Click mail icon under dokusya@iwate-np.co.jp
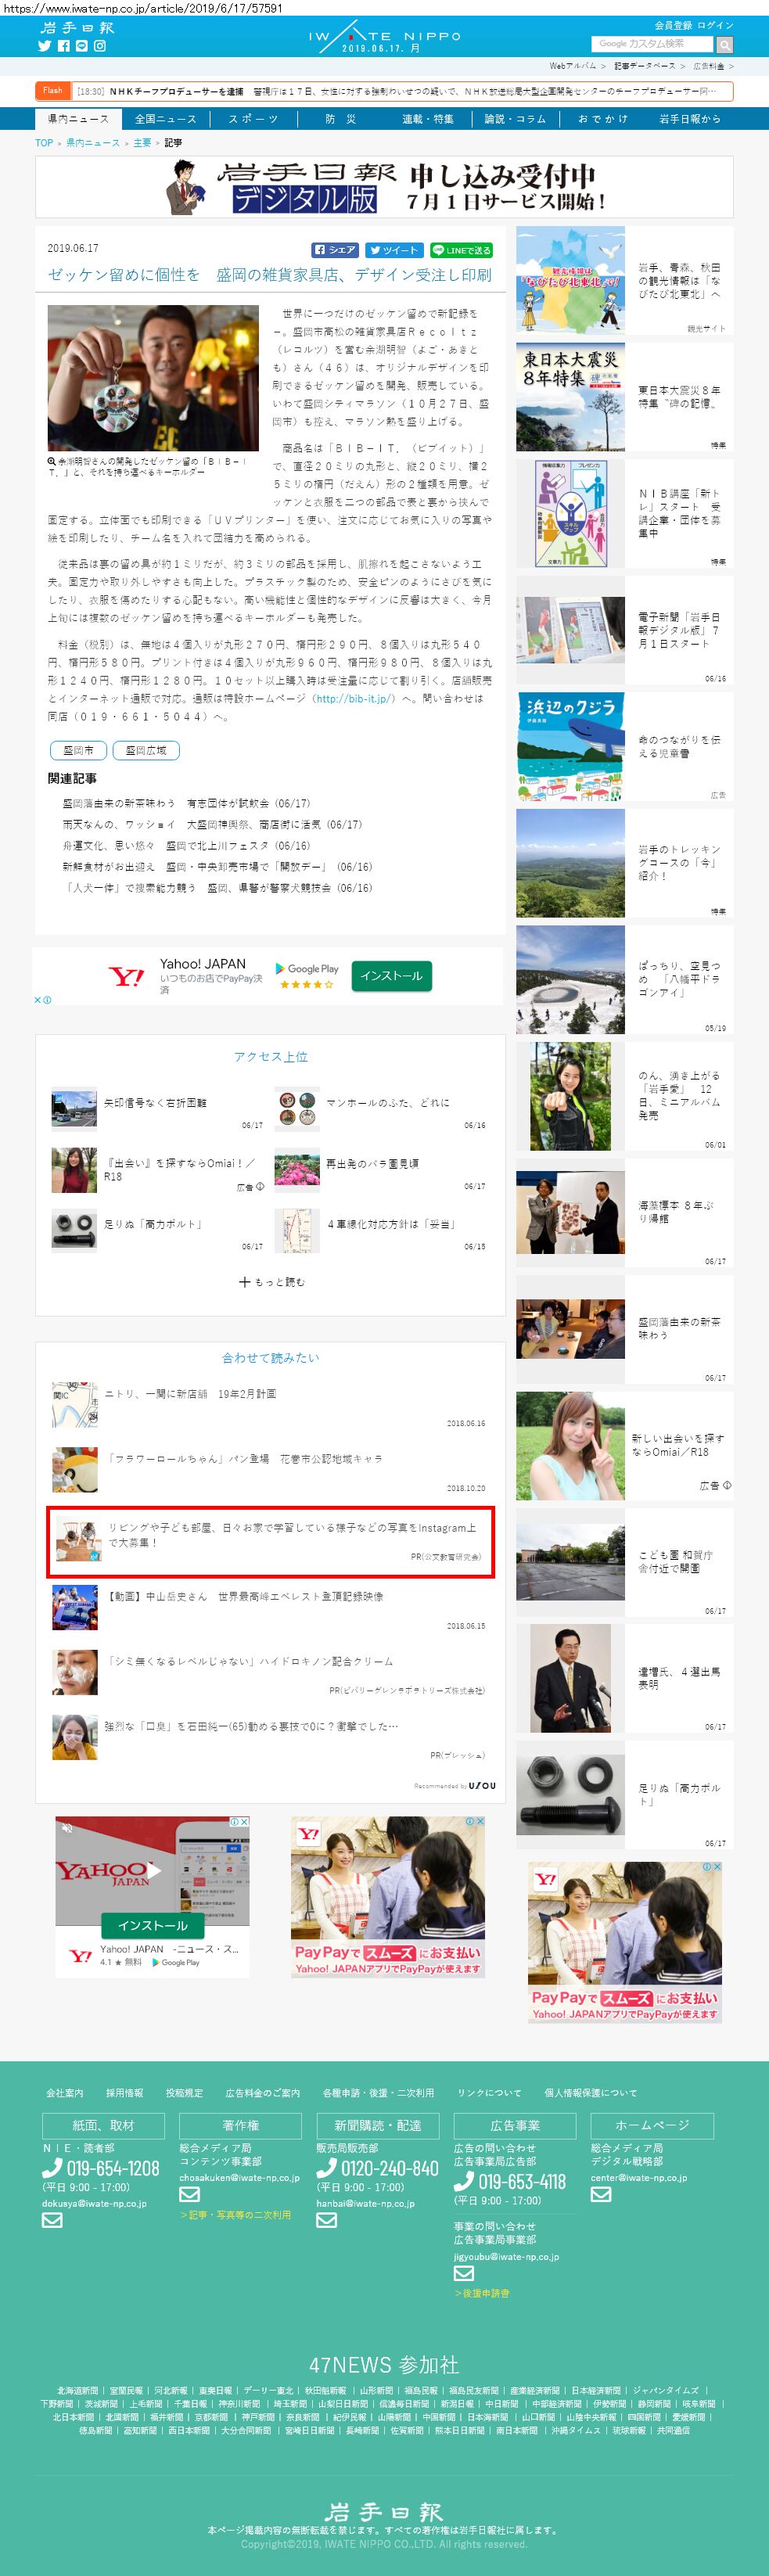The height and width of the screenshot is (2576, 769). coord(52,2220)
